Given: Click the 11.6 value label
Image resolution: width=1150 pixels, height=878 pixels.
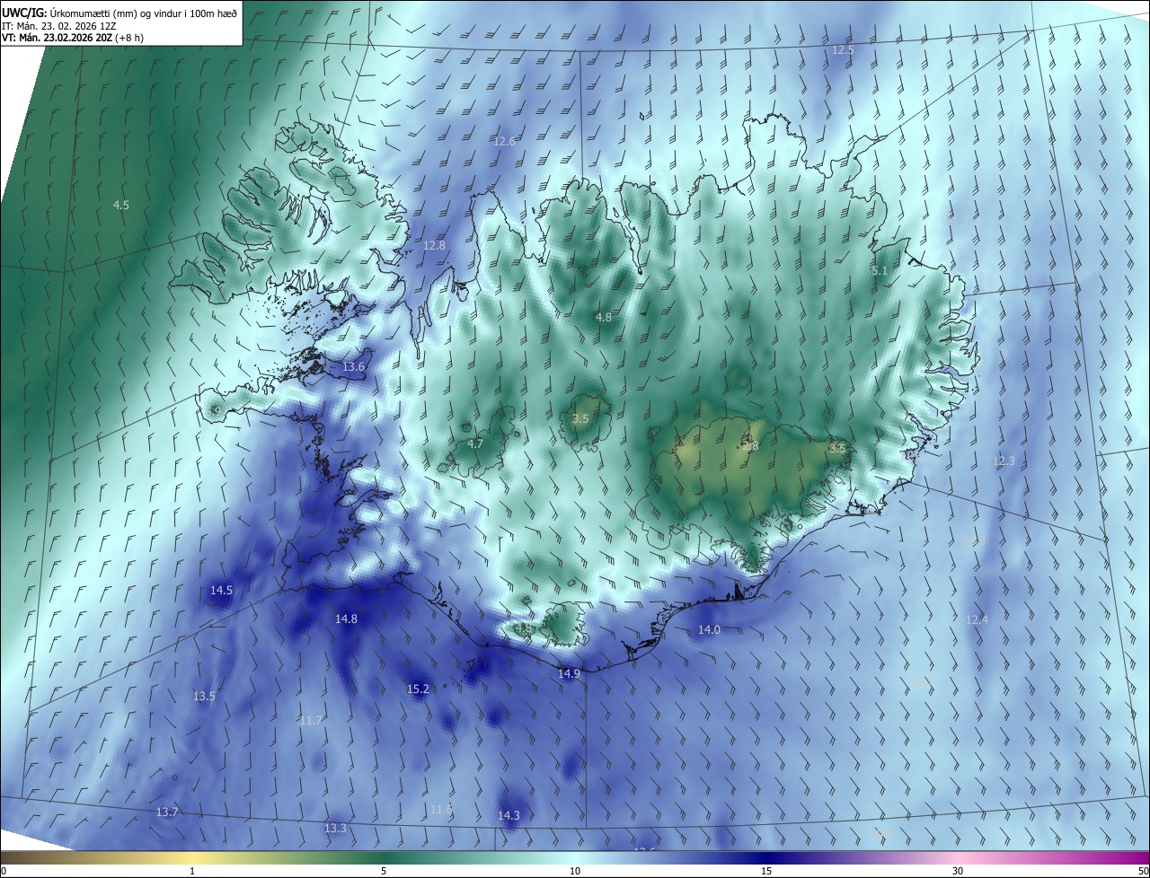Looking at the screenshot, I should coord(441,810).
